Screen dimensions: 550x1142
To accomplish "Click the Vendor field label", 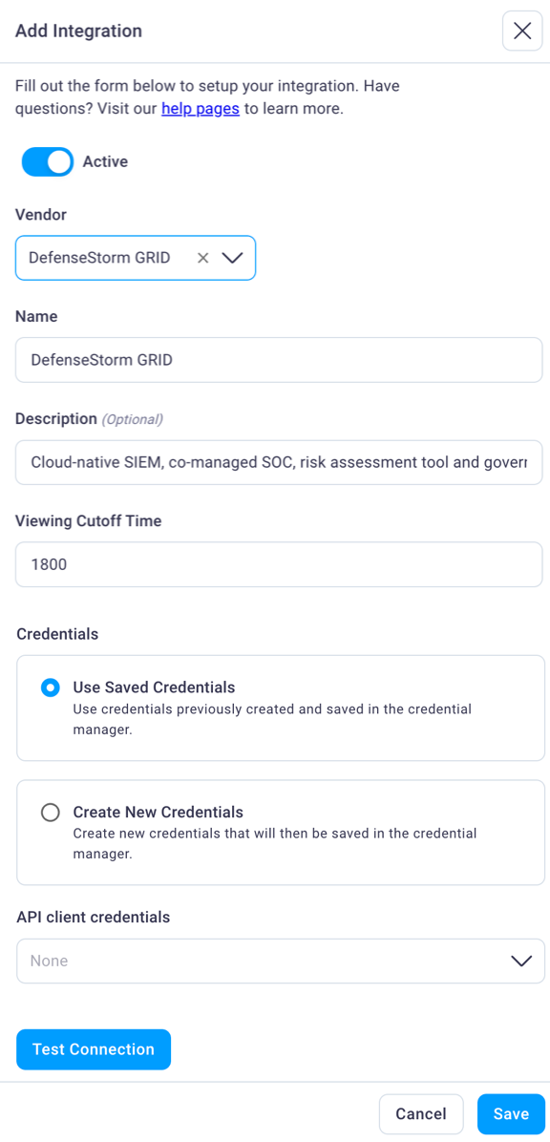I will (x=41, y=214).
